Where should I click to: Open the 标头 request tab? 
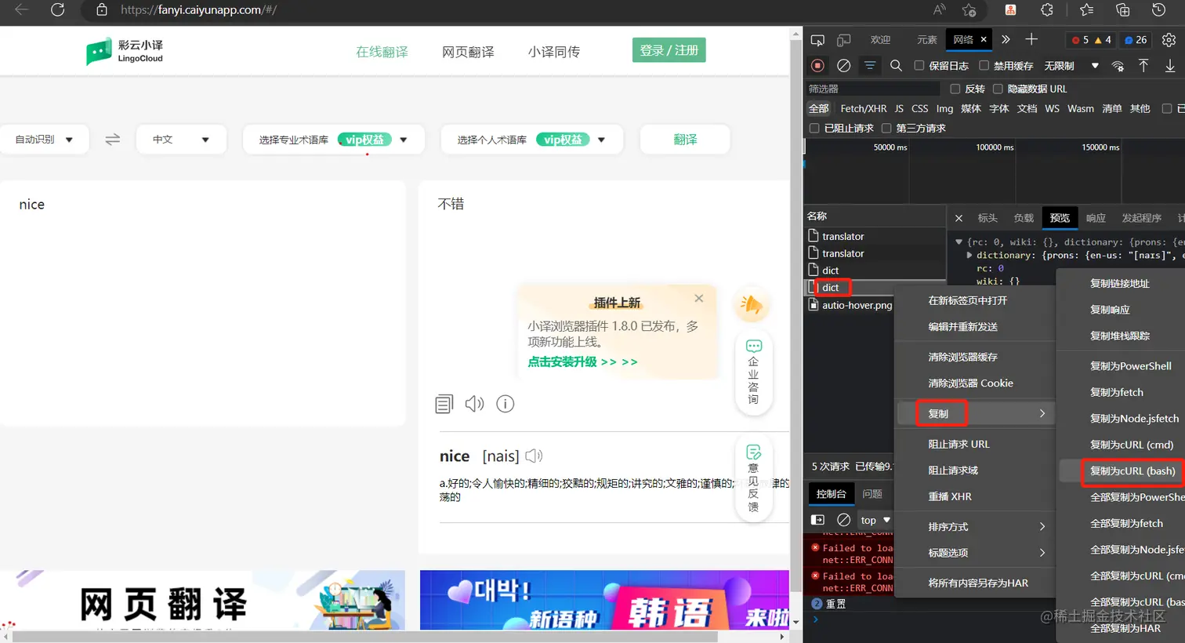[987, 218]
